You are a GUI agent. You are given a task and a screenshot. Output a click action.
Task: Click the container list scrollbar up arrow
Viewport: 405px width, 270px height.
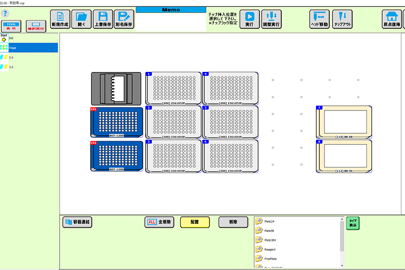point(342,219)
